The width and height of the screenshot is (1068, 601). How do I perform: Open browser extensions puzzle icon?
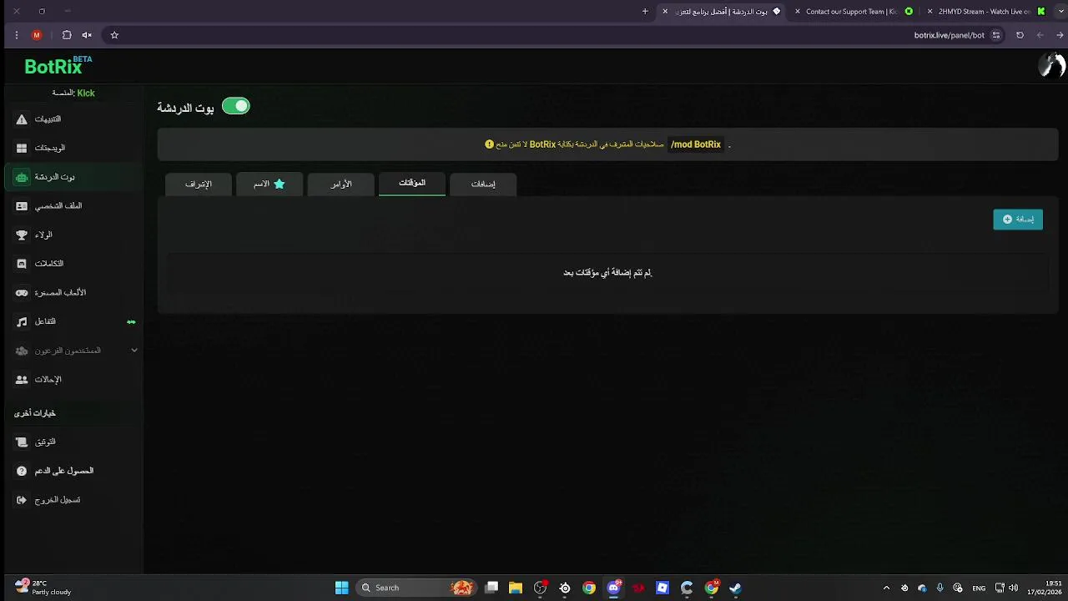point(67,35)
